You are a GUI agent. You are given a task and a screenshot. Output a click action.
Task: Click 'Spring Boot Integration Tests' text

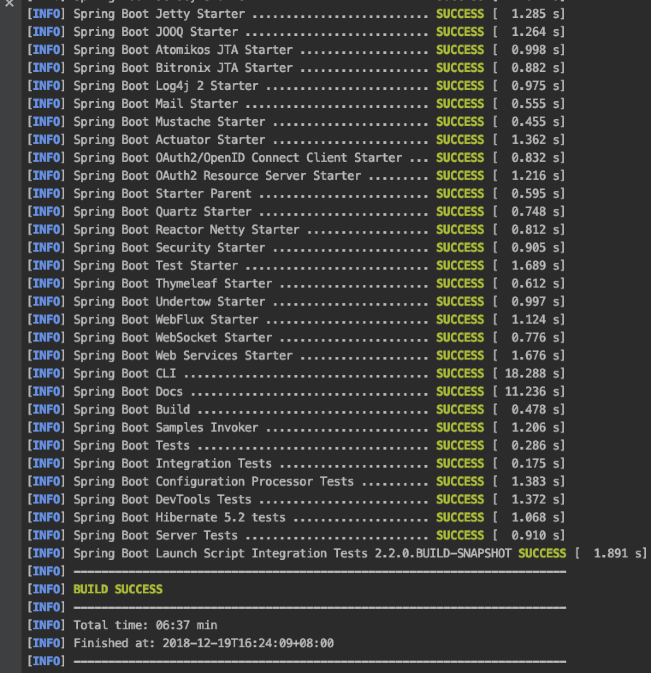pos(173,463)
